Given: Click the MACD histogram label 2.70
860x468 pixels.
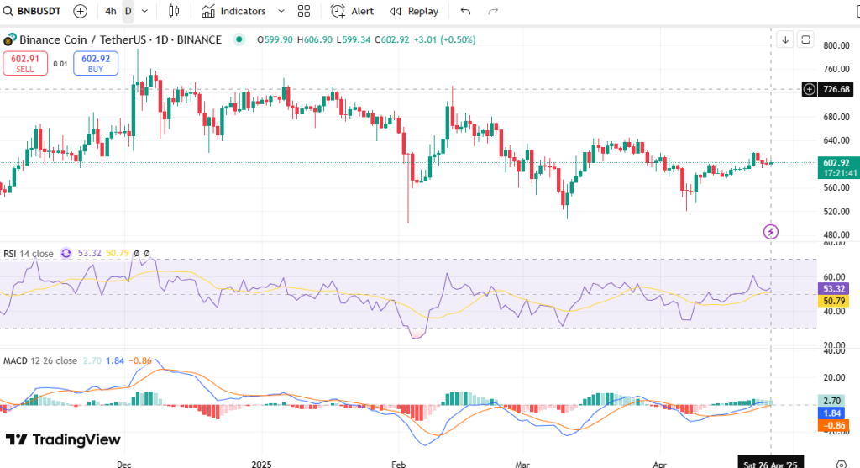Looking at the screenshot, I should [x=832, y=401].
